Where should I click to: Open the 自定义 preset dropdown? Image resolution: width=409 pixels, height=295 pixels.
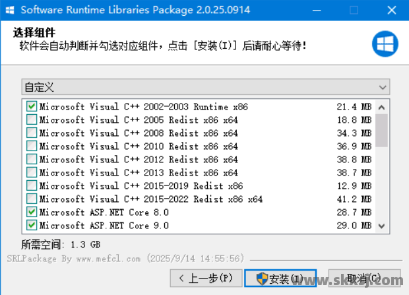point(205,87)
